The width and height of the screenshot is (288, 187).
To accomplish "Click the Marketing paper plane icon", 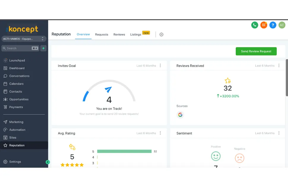I will (5, 122).
